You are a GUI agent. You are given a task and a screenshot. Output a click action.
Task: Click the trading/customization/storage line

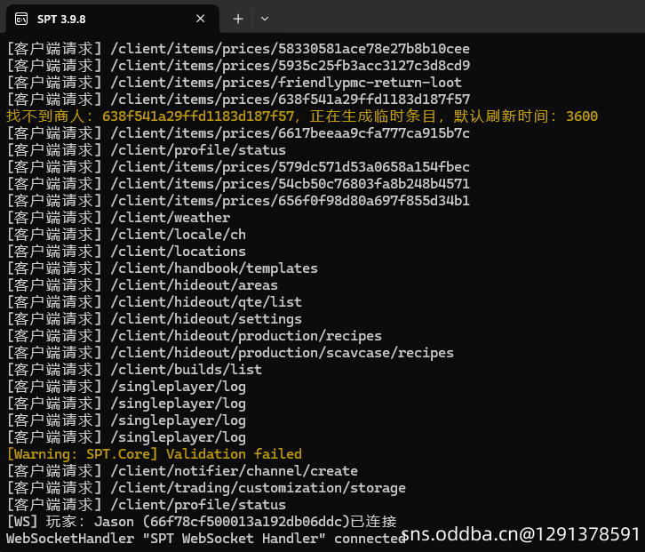pyautogui.click(x=206, y=488)
